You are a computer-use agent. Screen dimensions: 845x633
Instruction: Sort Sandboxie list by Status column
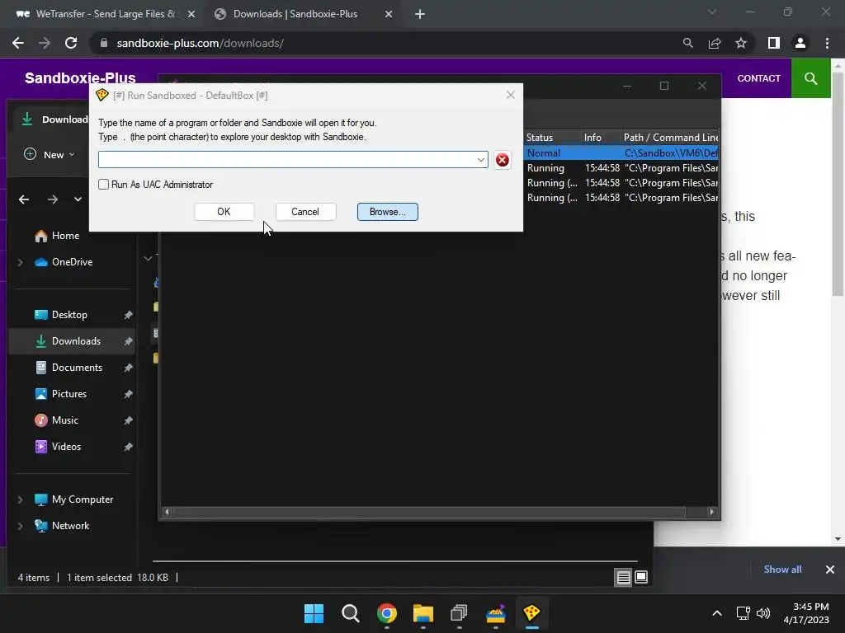pyautogui.click(x=552, y=138)
